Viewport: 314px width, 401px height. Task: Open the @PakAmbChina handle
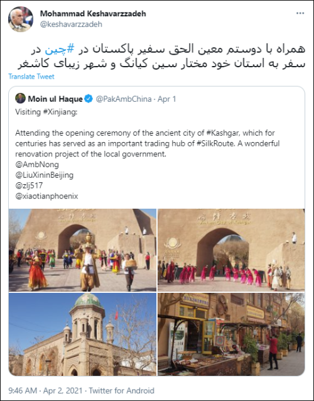click(124, 99)
